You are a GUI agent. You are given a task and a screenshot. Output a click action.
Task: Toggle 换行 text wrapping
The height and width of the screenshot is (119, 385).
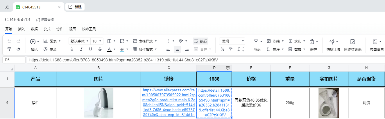point(200,41)
